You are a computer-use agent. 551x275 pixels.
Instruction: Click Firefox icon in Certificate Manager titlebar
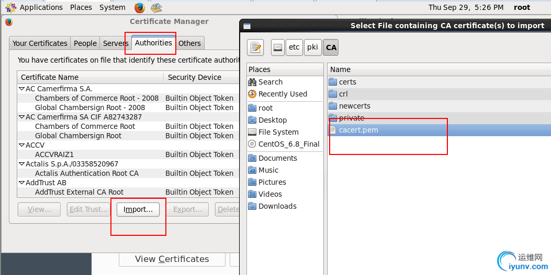click(9, 22)
